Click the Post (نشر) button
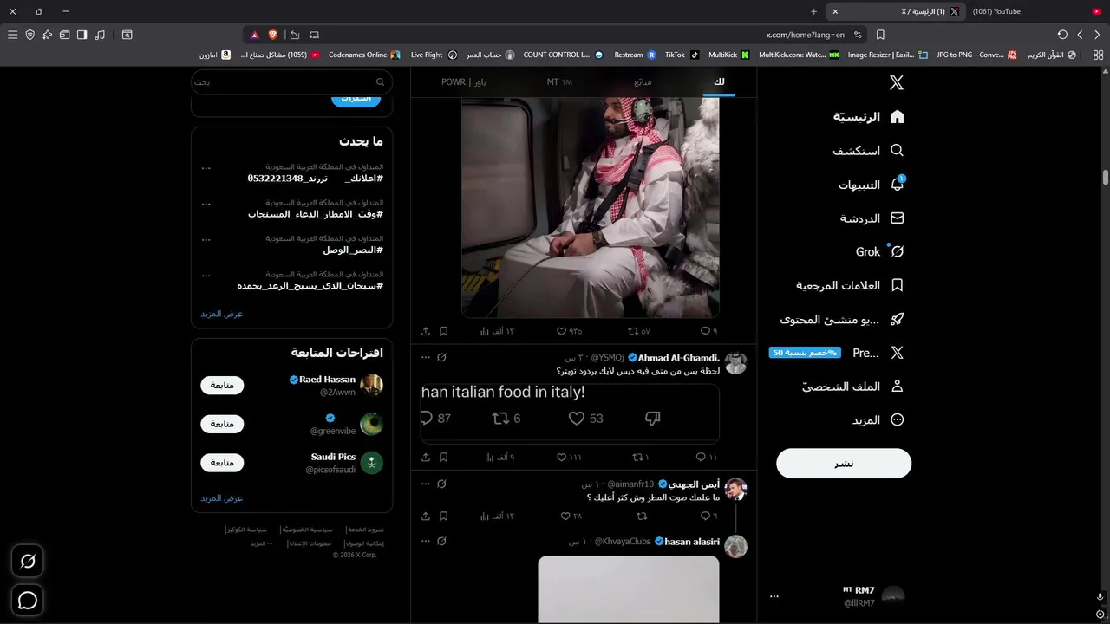Image resolution: width=1110 pixels, height=624 pixels. (844, 464)
